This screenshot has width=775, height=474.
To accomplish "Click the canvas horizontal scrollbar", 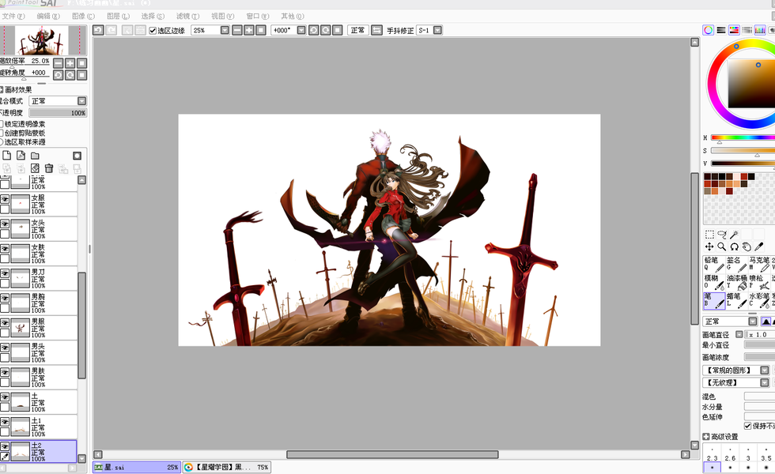I will point(392,454).
